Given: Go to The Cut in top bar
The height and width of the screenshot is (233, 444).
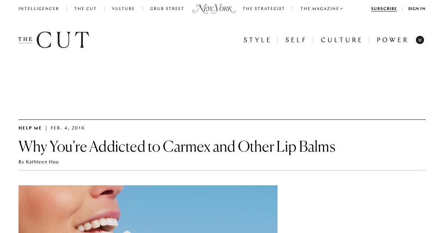Looking at the screenshot, I should [x=85, y=9].
